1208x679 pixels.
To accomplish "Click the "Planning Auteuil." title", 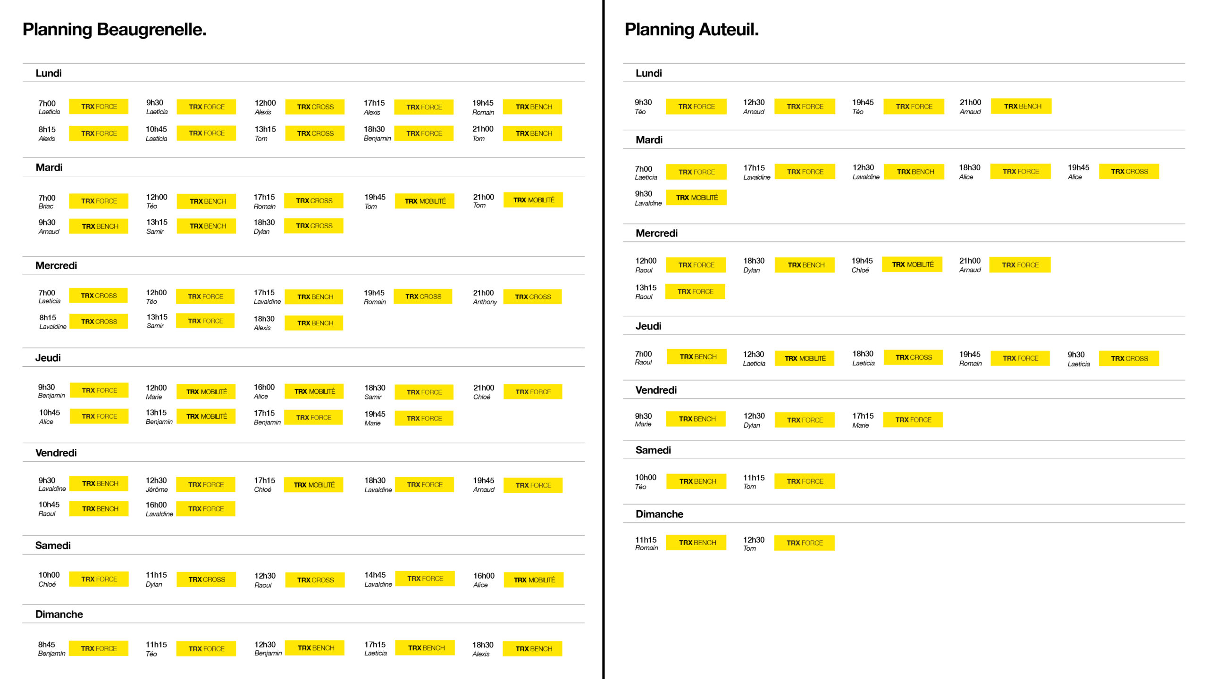I will (x=691, y=29).
